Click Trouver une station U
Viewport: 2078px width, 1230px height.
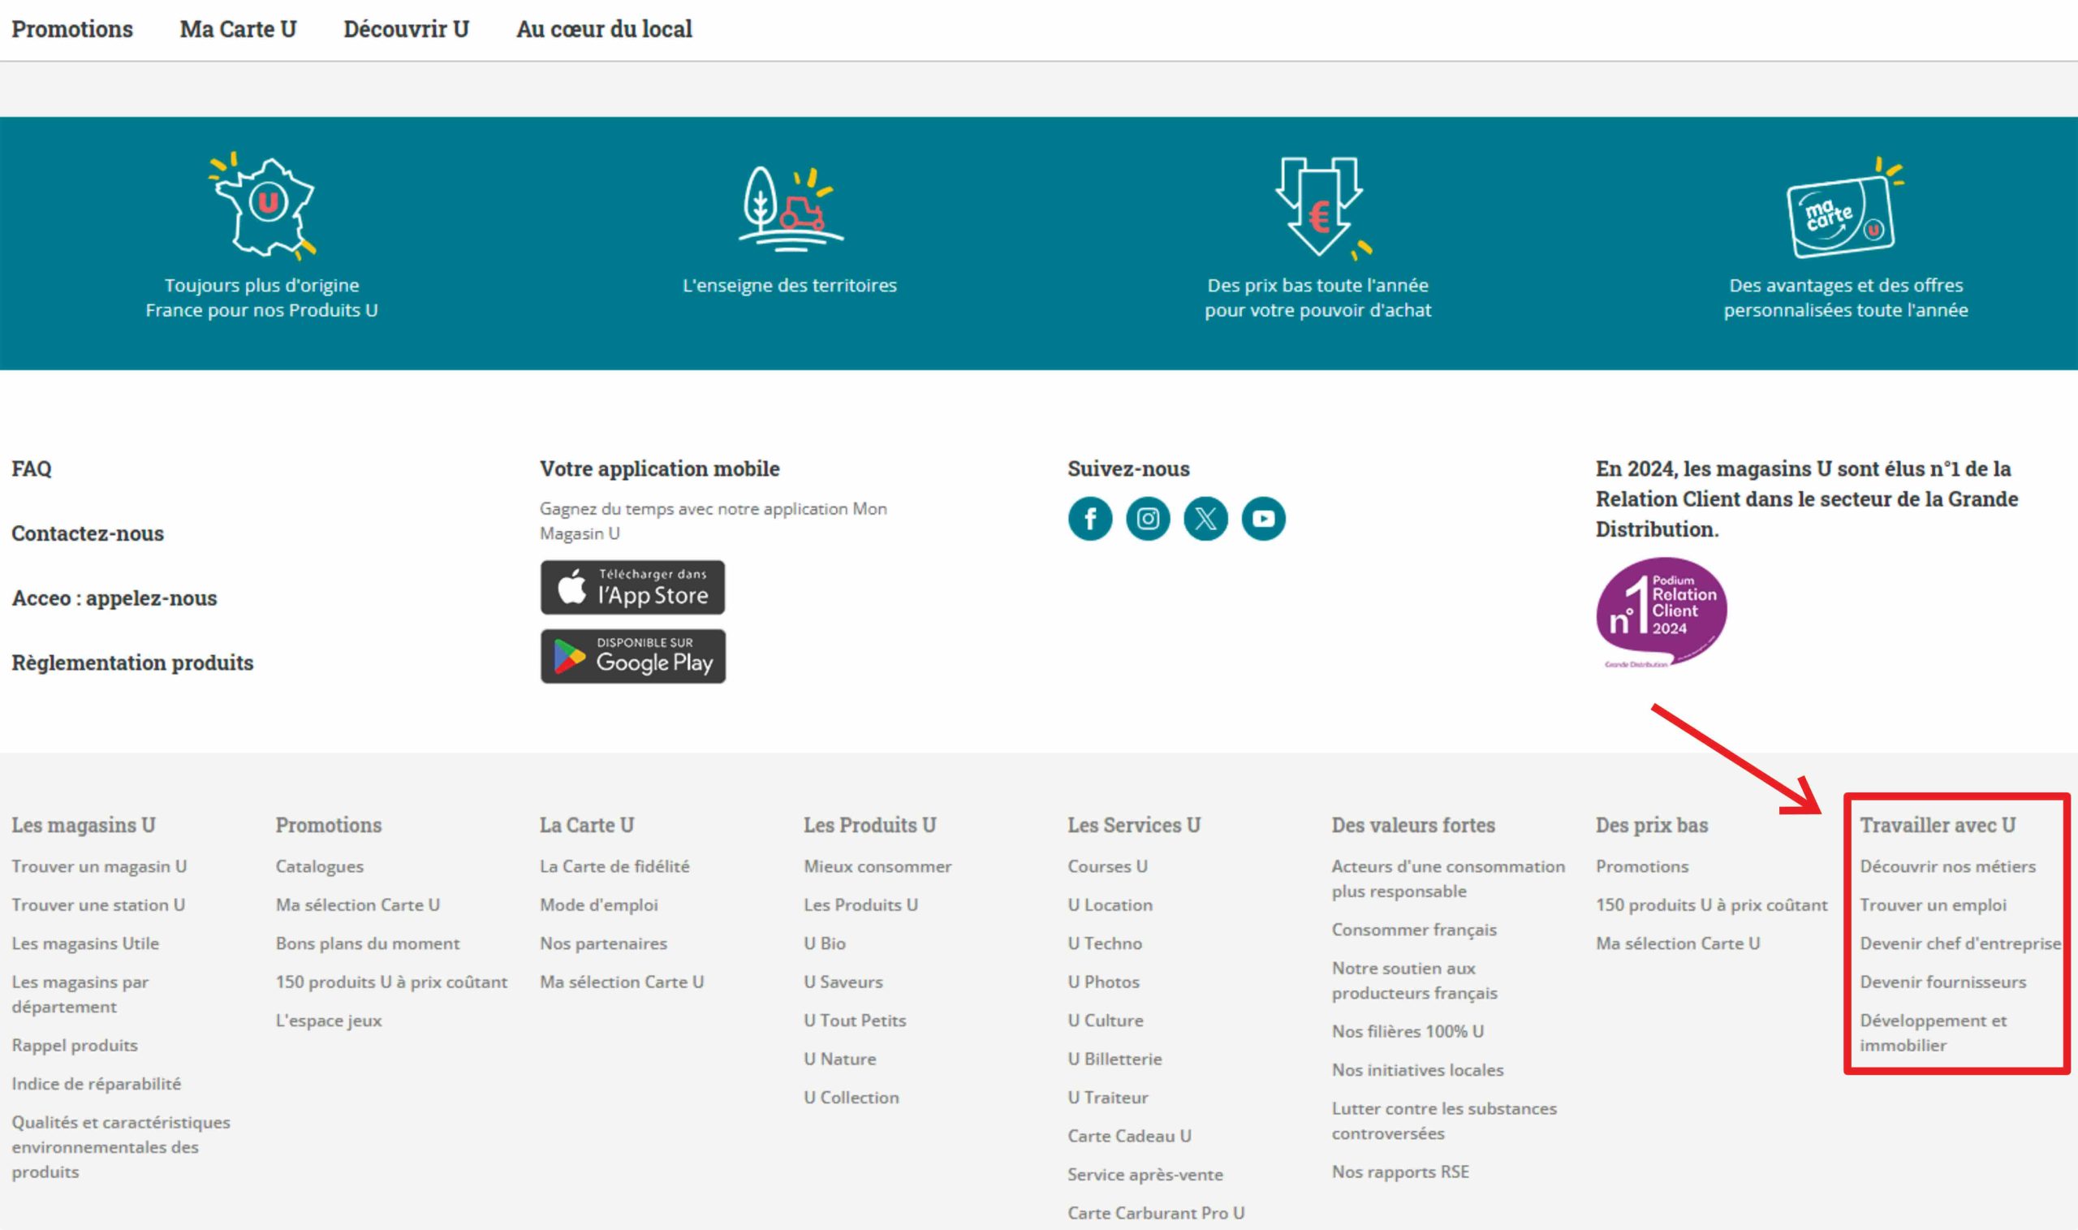(x=98, y=904)
